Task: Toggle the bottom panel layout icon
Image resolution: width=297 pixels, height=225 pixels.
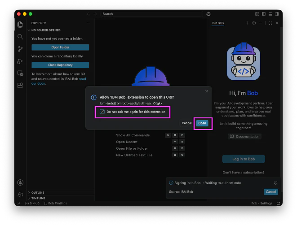Action: [270, 14]
